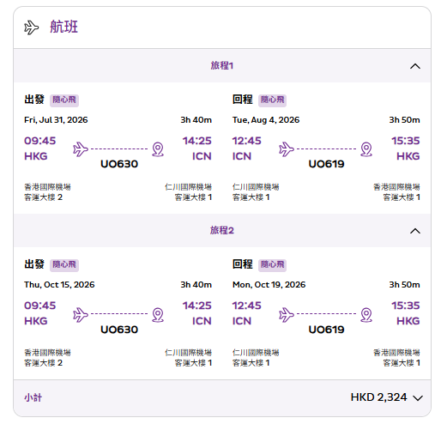Click 隨心飛 badge on 旅程1 出發

coord(64,100)
